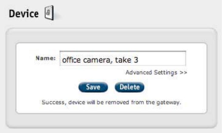Click the Delete button
This screenshot has height=133, width=222.
(130, 87)
